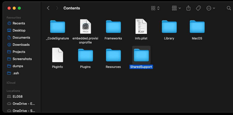This screenshot has width=233, height=115.
Task: Open Screenshots folder in sidebar
Action: click(22, 59)
